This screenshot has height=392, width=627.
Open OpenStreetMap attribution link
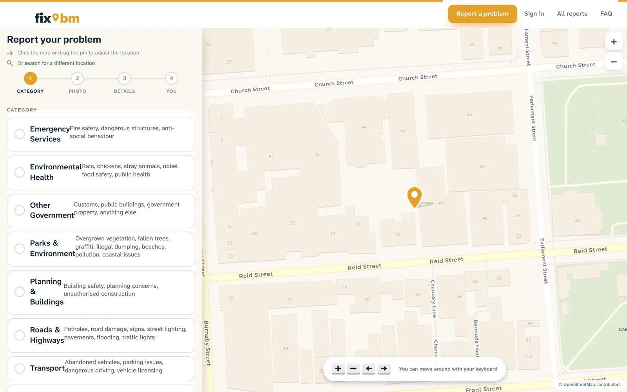click(x=579, y=385)
